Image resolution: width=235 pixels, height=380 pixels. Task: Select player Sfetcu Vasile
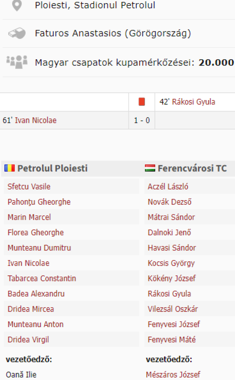coord(29,187)
